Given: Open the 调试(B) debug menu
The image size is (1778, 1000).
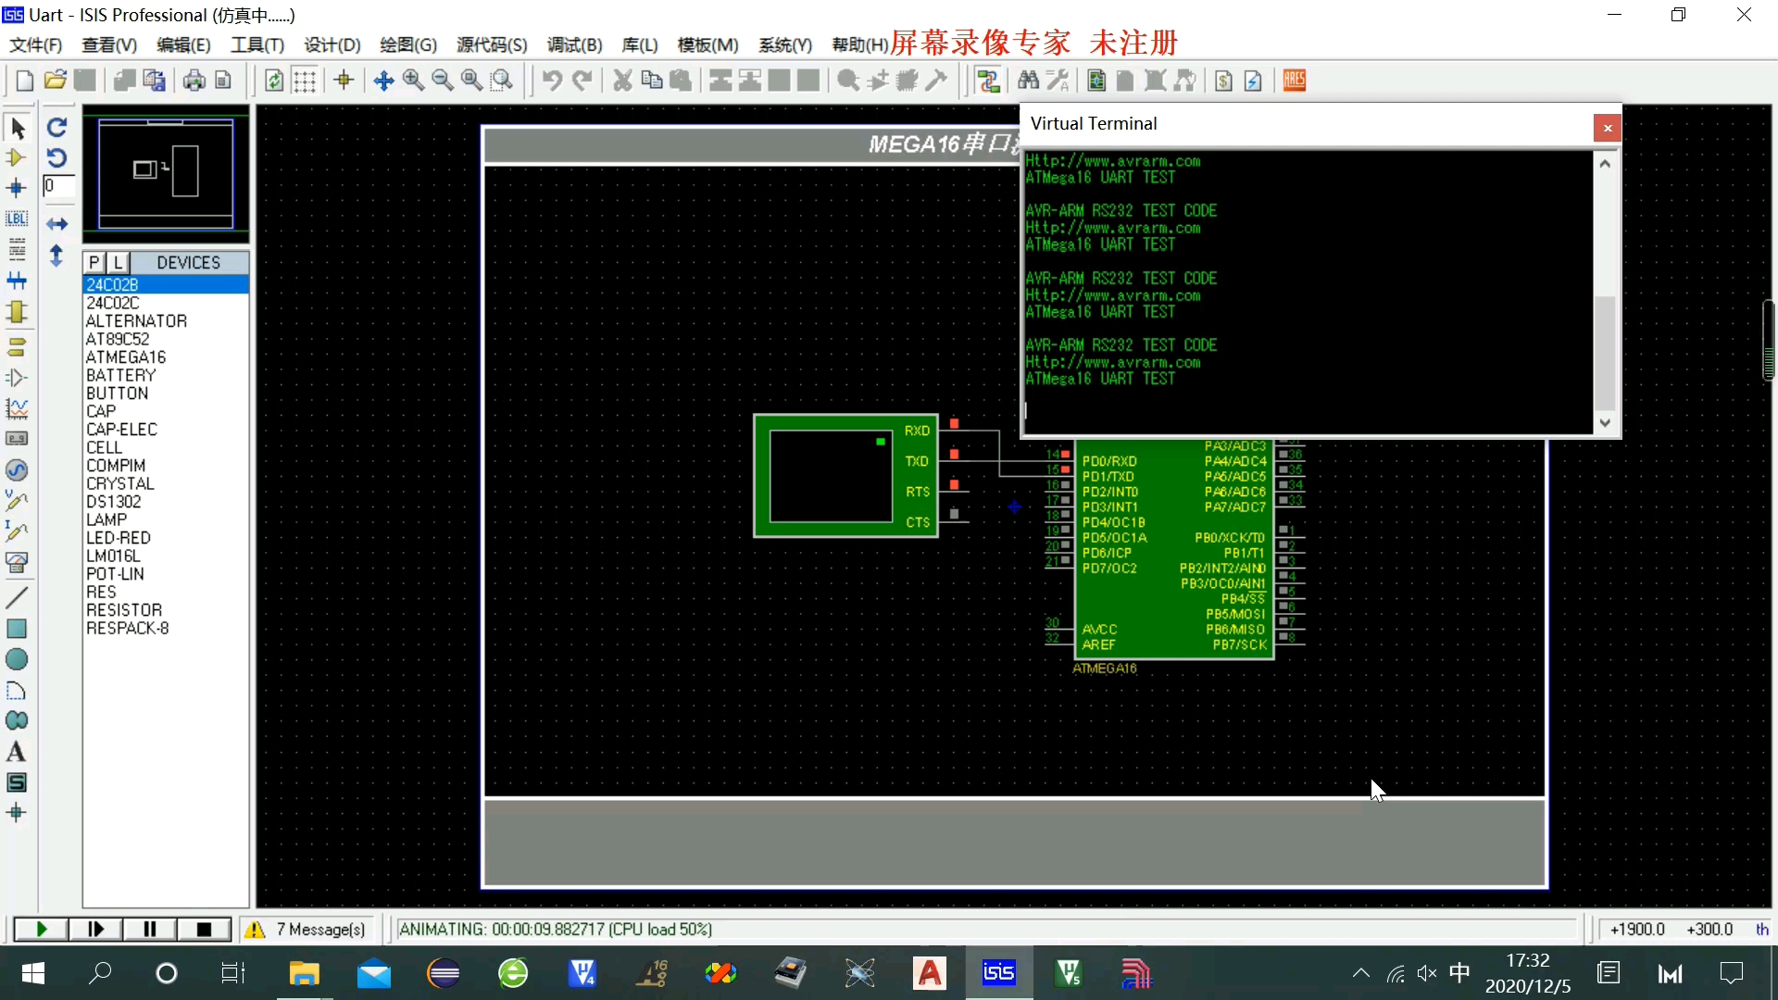Looking at the screenshot, I should click(574, 44).
